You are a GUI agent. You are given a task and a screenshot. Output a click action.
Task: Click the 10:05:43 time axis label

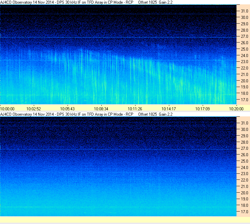coord(67,109)
